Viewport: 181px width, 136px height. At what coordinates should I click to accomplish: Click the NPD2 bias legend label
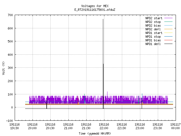[x=153, y=25]
